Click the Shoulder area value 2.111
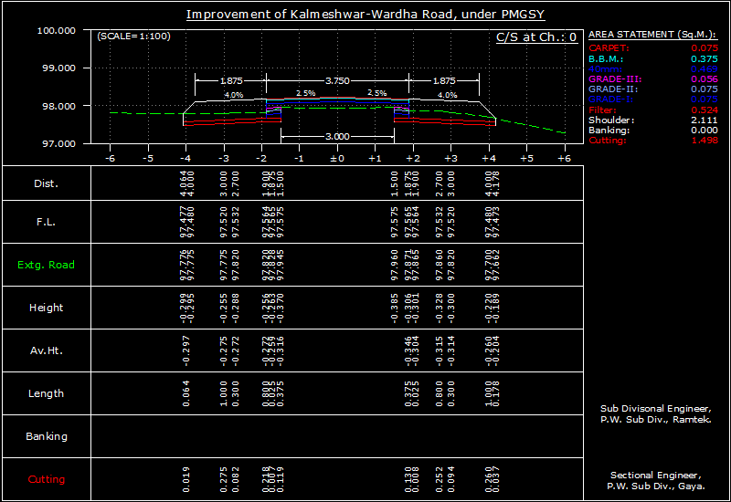 [704, 120]
